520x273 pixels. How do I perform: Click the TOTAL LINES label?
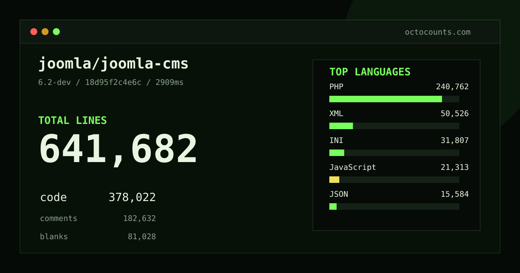pos(72,120)
